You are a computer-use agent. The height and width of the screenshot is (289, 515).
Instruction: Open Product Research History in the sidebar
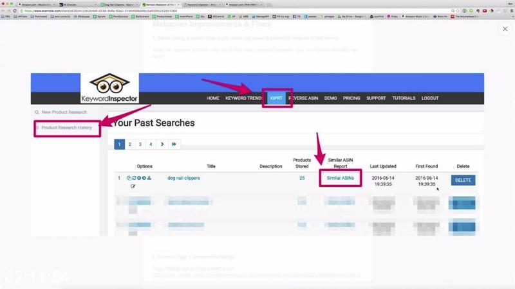(x=67, y=127)
